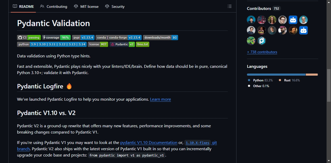The image size is (331, 163).
Task: Show the + 738 contributors list
Action: click(262, 52)
